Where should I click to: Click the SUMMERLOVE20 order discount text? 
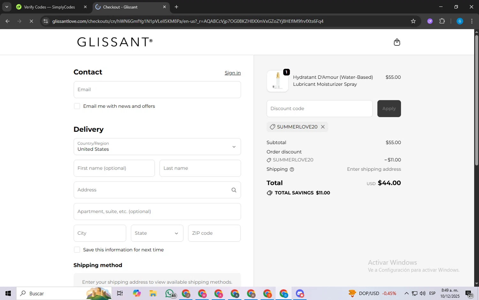coord(293,160)
